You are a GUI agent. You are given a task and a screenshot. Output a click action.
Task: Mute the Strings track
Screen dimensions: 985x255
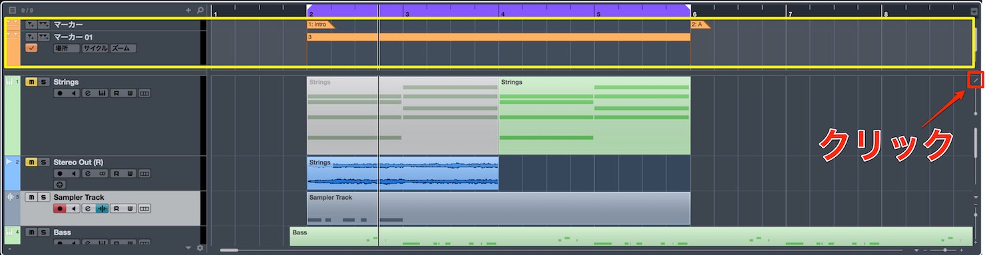31,82
